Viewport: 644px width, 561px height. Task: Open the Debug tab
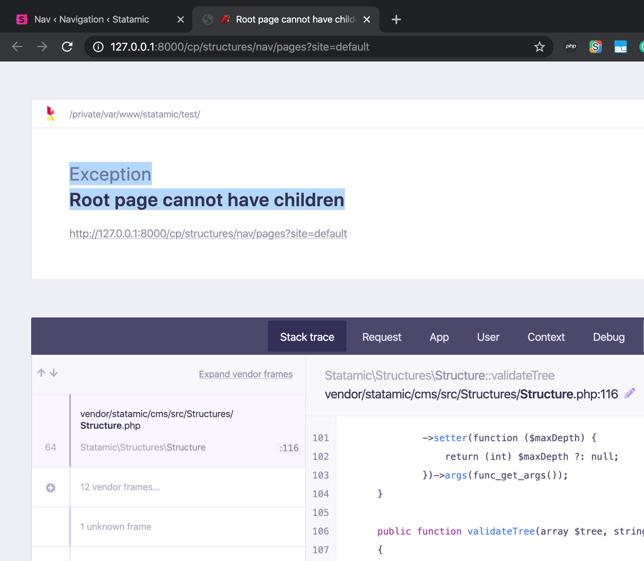click(x=609, y=337)
